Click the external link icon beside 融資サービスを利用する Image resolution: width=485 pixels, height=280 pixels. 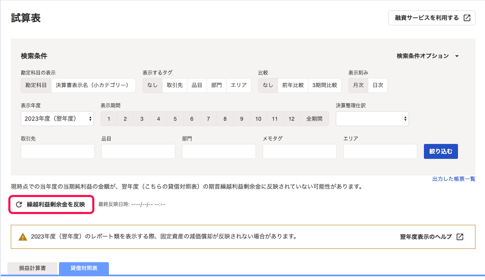(x=467, y=18)
